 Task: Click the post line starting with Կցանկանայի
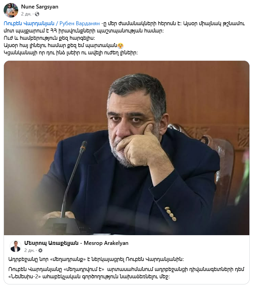tap(71, 53)
